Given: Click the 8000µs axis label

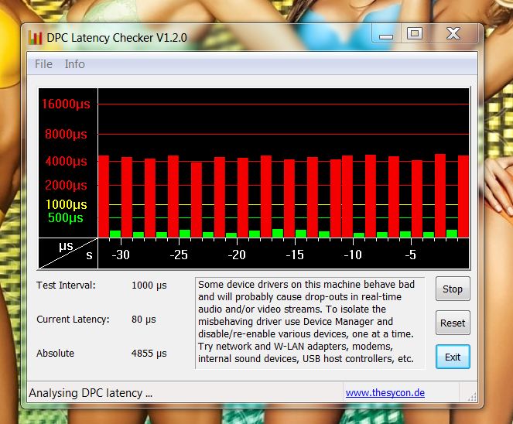Looking at the screenshot, I should [66, 134].
